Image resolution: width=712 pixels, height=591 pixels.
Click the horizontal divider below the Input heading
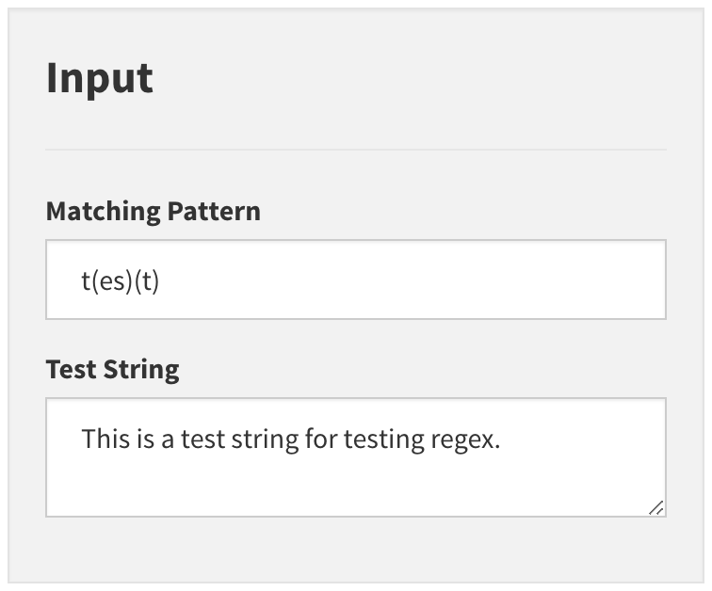click(356, 150)
